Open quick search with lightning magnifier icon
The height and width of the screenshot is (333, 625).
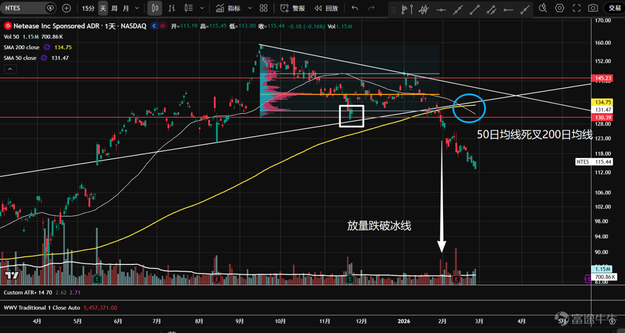click(543, 8)
